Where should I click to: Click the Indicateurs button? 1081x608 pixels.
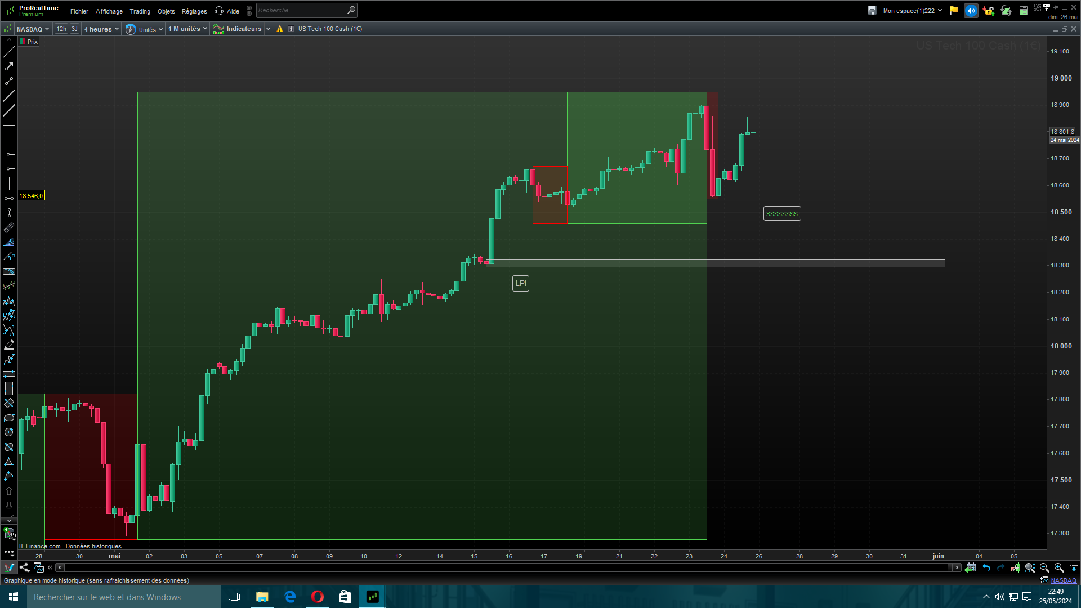[x=243, y=29]
